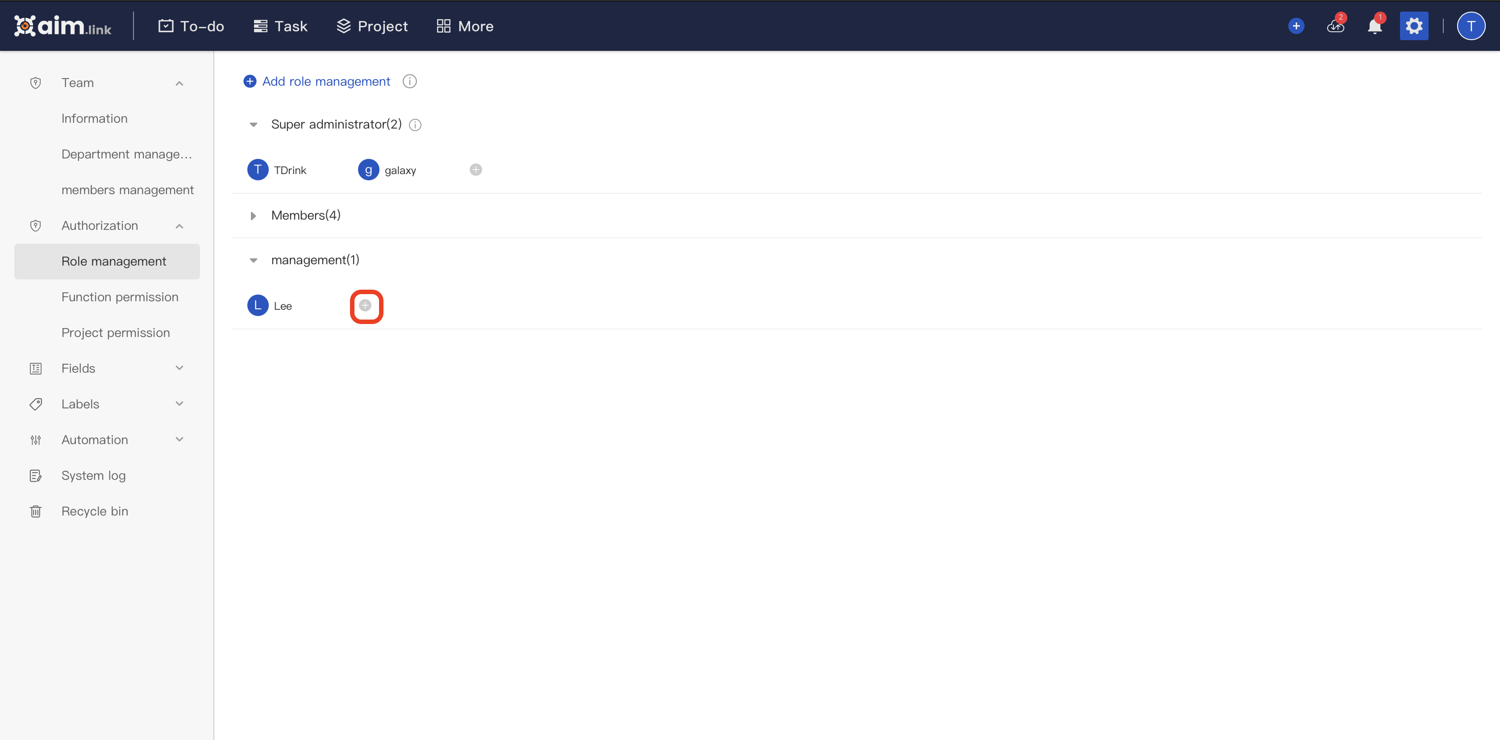Open the Team section icon in sidebar
Image resolution: width=1500 pixels, height=740 pixels.
click(36, 82)
